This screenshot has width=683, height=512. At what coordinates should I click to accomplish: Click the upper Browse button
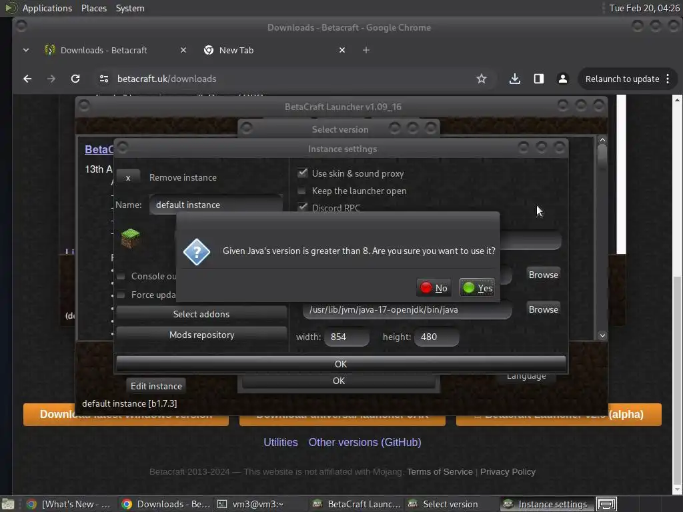(543, 275)
